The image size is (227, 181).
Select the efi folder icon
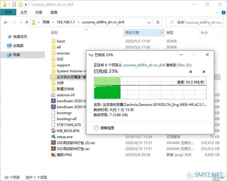[53, 47]
